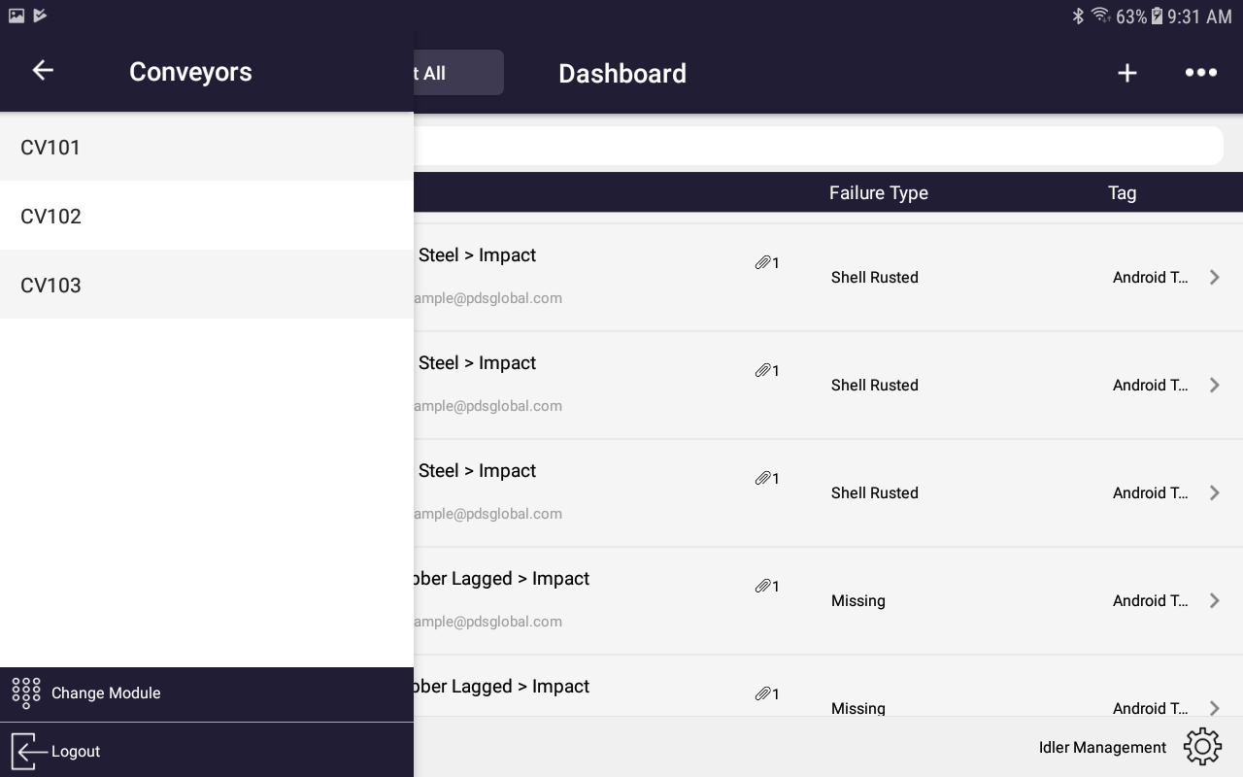Expand first Missing row chevron

tap(1214, 601)
